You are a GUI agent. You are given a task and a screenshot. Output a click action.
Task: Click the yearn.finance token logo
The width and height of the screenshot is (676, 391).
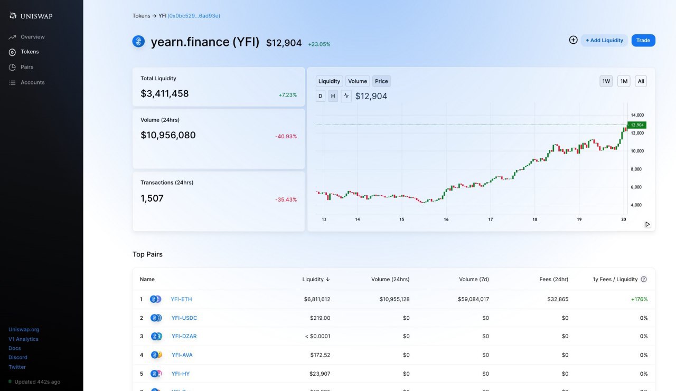[x=138, y=41]
